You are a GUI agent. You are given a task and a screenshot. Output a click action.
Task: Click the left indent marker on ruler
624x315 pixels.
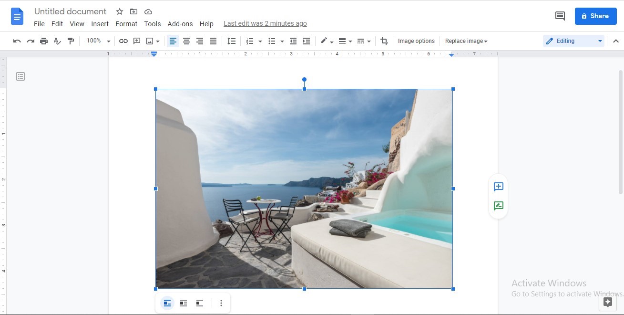pyautogui.click(x=154, y=54)
